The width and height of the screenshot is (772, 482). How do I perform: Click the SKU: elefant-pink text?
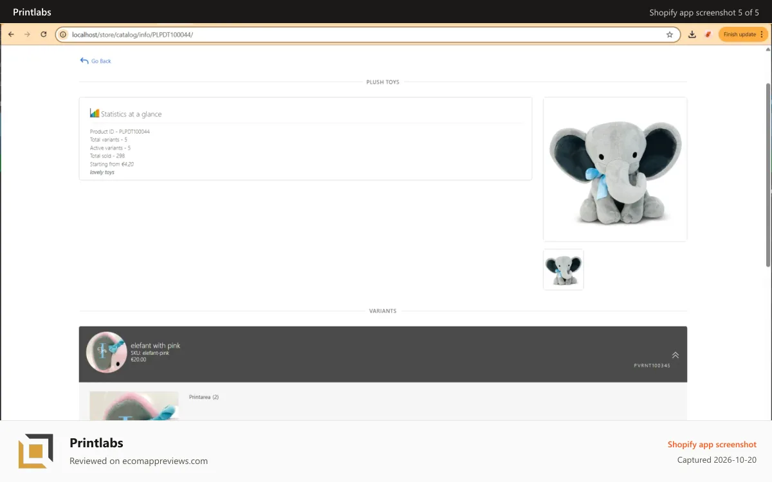click(150, 353)
